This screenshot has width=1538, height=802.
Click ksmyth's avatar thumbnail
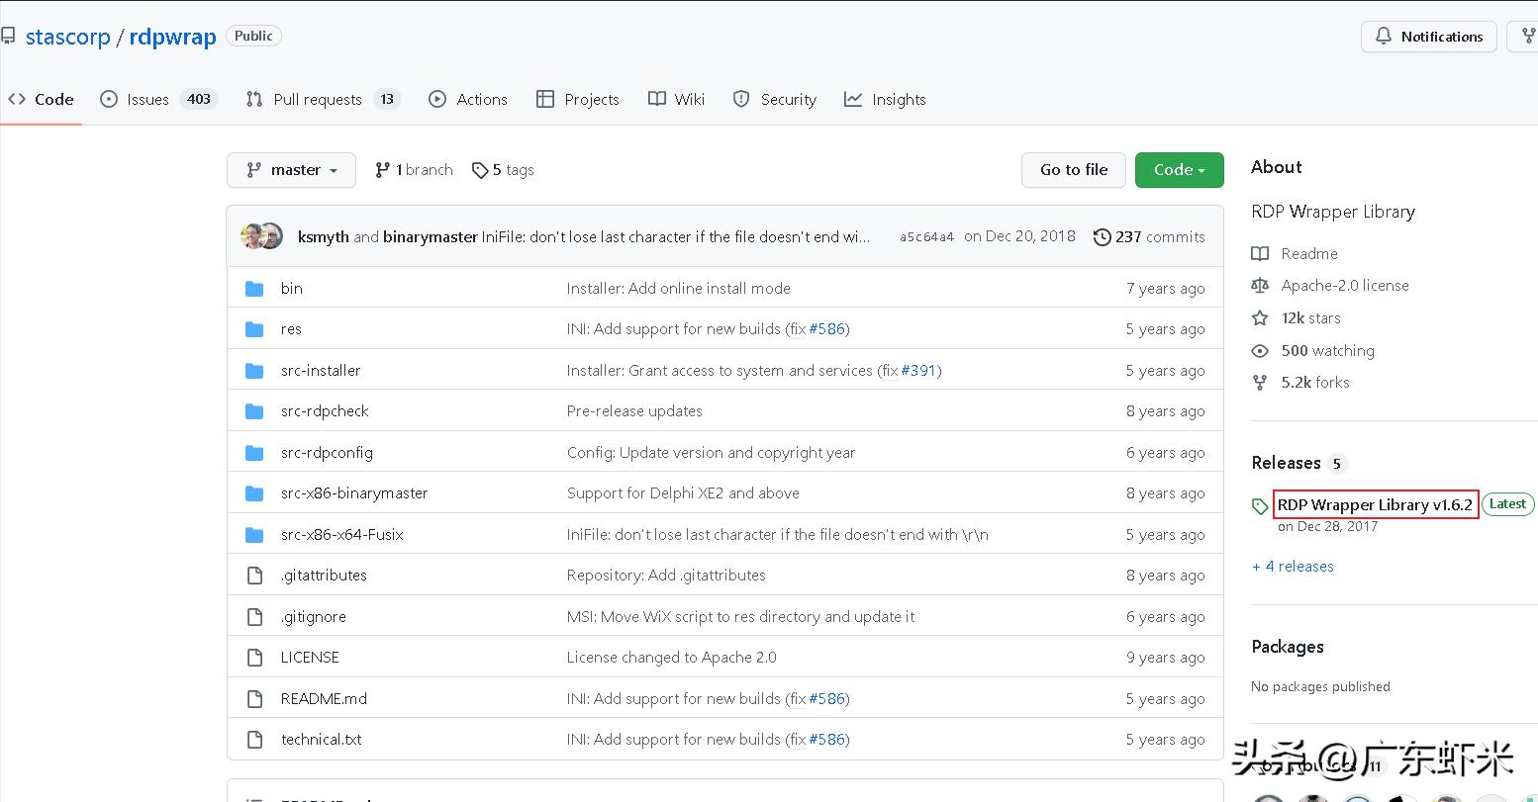coord(252,236)
